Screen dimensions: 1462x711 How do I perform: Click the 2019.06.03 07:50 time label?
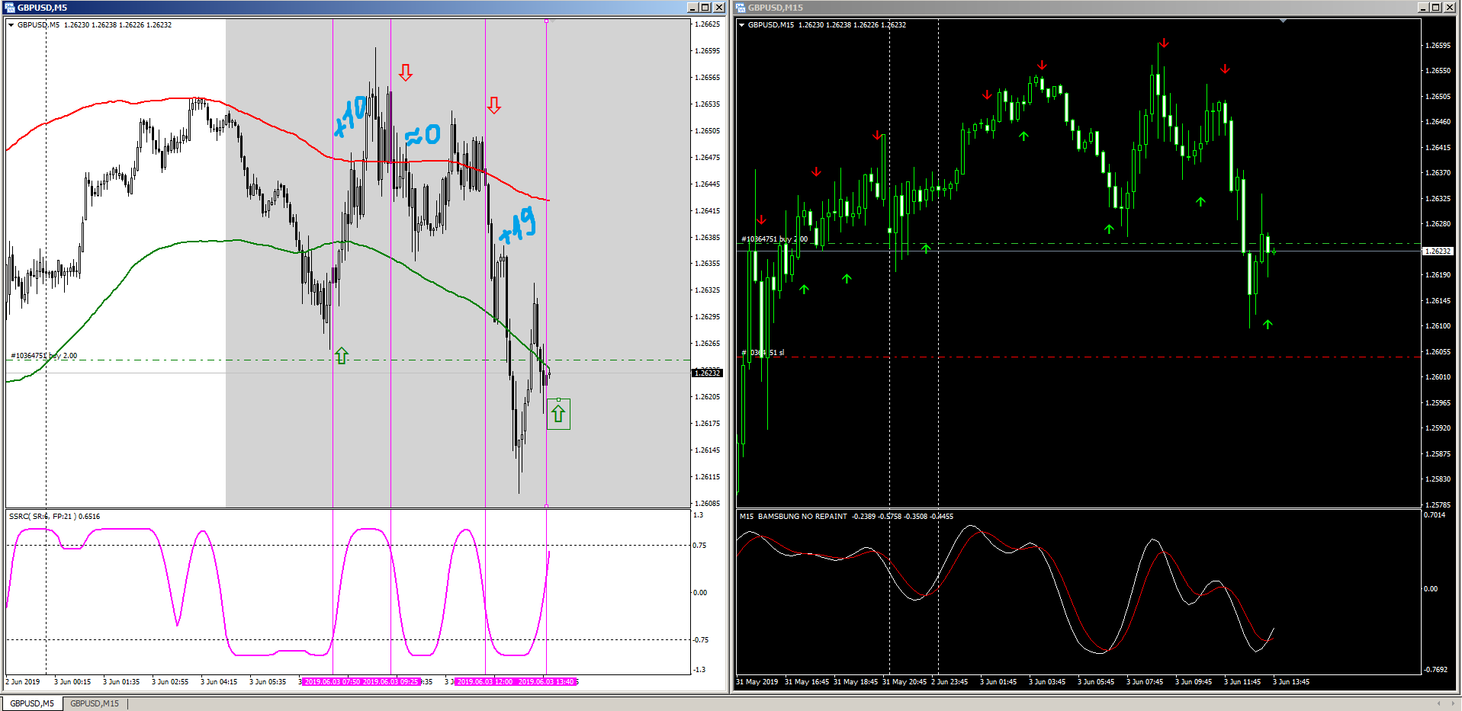(332, 682)
